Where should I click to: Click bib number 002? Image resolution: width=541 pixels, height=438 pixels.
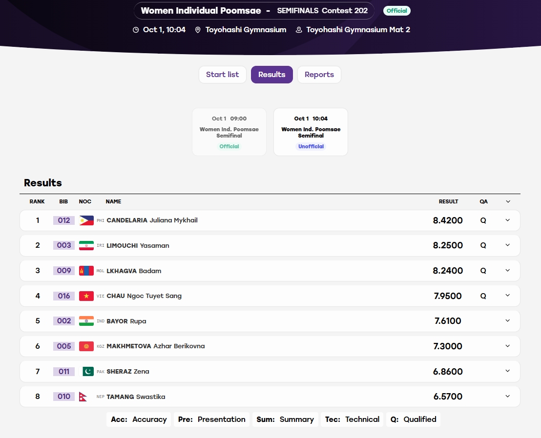point(64,321)
